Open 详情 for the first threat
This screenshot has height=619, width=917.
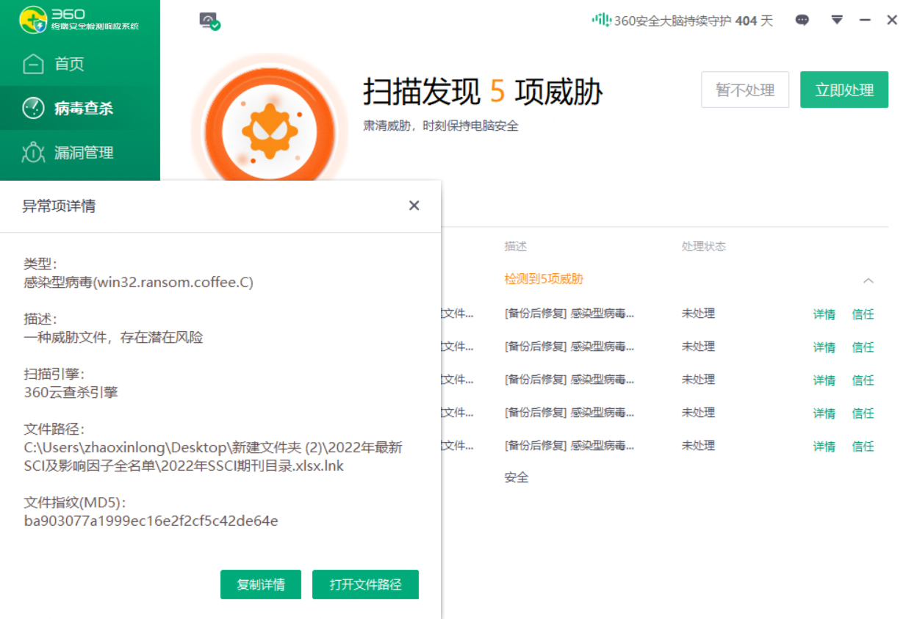click(x=824, y=314)
